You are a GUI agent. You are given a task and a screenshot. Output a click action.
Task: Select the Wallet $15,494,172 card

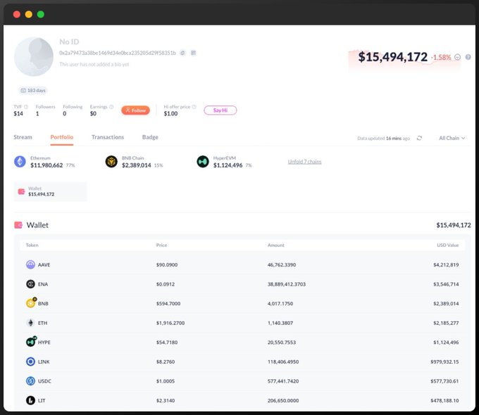coord(50,191)
